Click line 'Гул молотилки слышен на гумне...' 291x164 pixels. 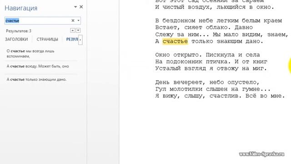(x=213, y=89)
